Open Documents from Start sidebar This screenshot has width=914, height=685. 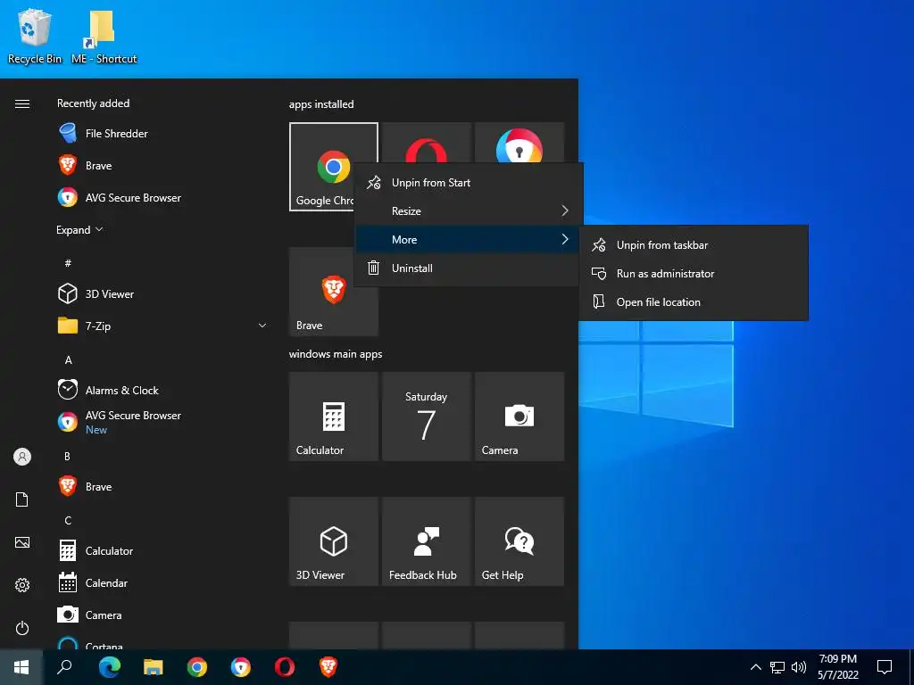point(22,499)
